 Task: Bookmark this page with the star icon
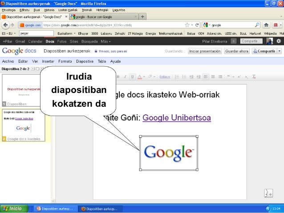click(x=187, y=25)
